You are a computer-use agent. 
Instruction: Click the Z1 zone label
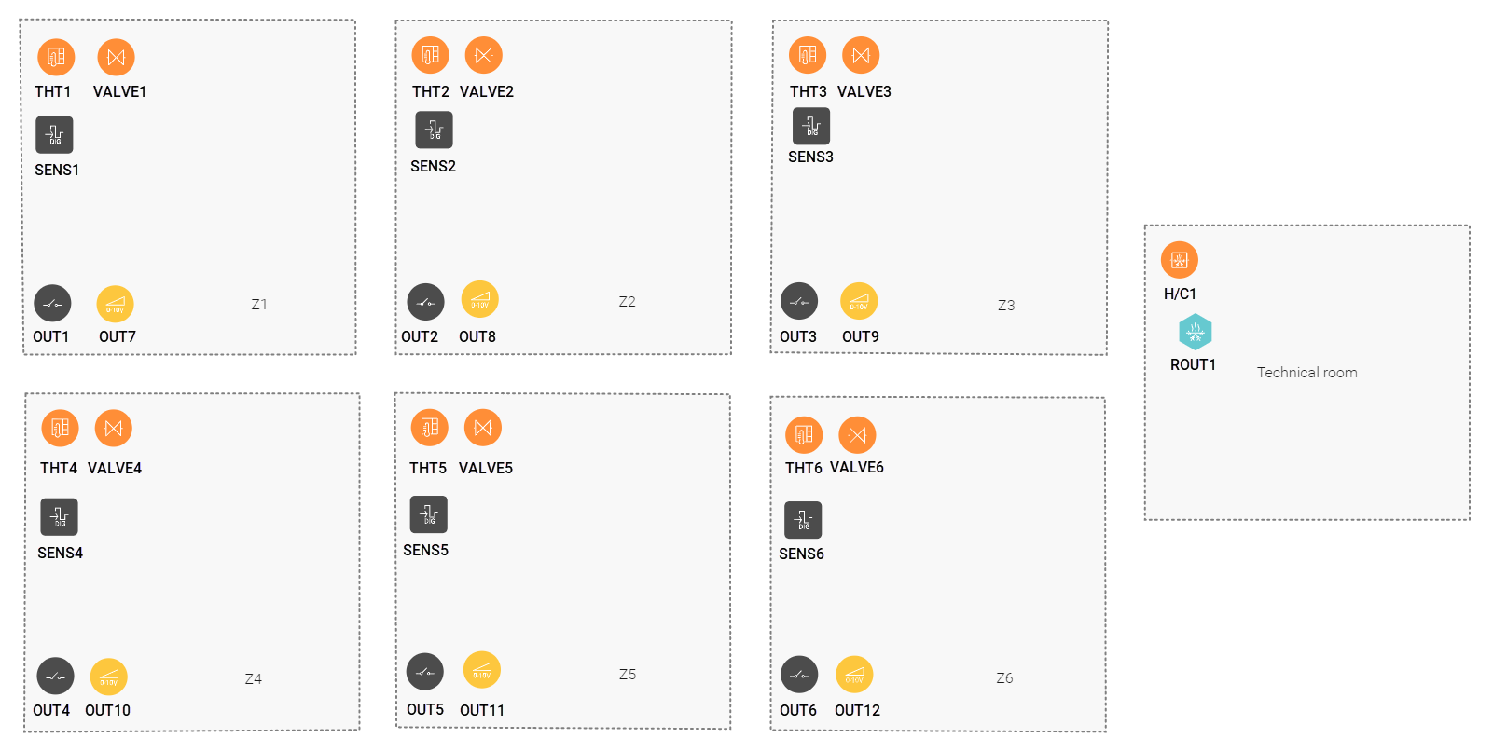(x=259, y=305)
